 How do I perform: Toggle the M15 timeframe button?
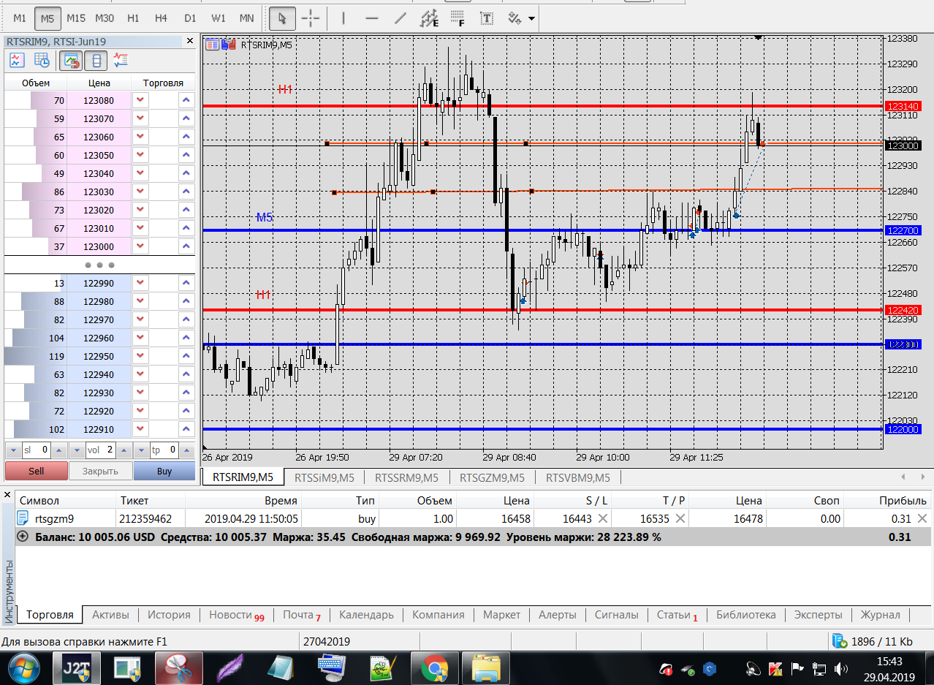76,18
